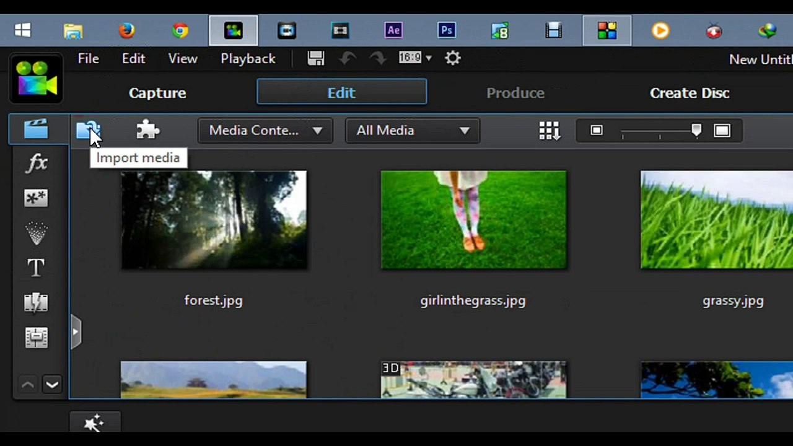Select the girlinthegrass.jpg thumbnail

[473, 220]
